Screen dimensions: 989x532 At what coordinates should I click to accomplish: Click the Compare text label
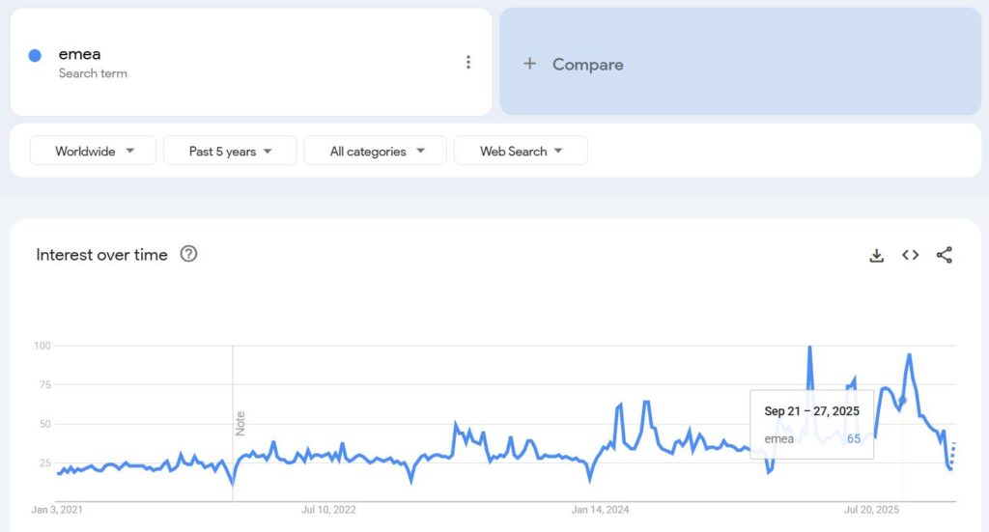click(x=587, y=65)
